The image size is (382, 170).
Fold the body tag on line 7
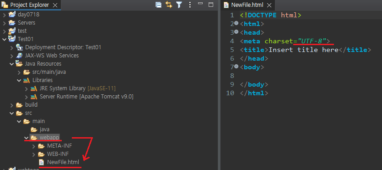click(236, 66)
